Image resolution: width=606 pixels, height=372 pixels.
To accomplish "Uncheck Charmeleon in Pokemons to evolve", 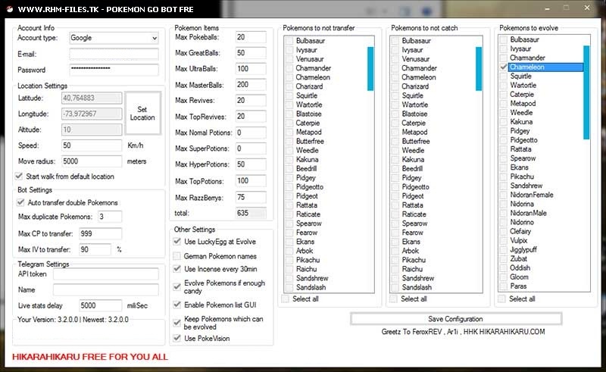I will click(503, 67).
